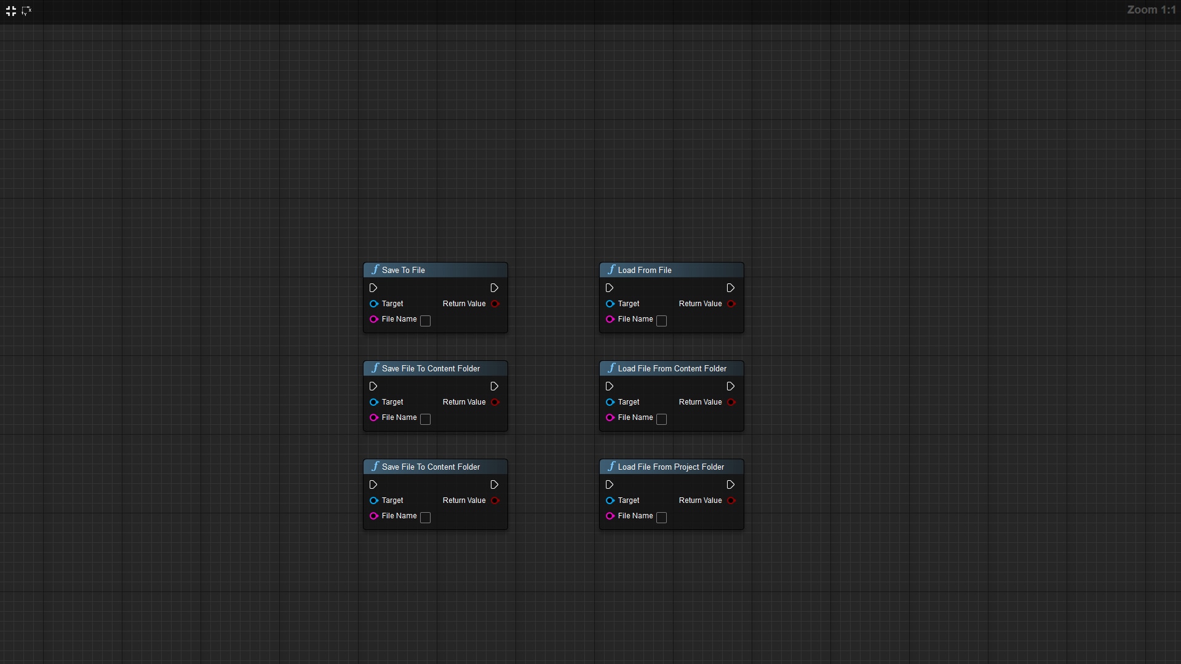Click the input execution pin on Save To File
1181x664 pixels.
(373, 288)
